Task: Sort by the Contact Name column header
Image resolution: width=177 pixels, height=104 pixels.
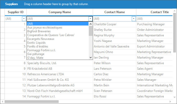Action: (115, 12)
